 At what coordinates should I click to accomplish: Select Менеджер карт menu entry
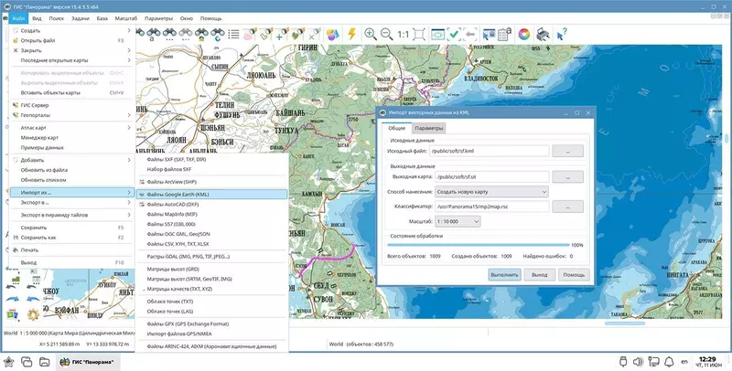tap(72, 138)
